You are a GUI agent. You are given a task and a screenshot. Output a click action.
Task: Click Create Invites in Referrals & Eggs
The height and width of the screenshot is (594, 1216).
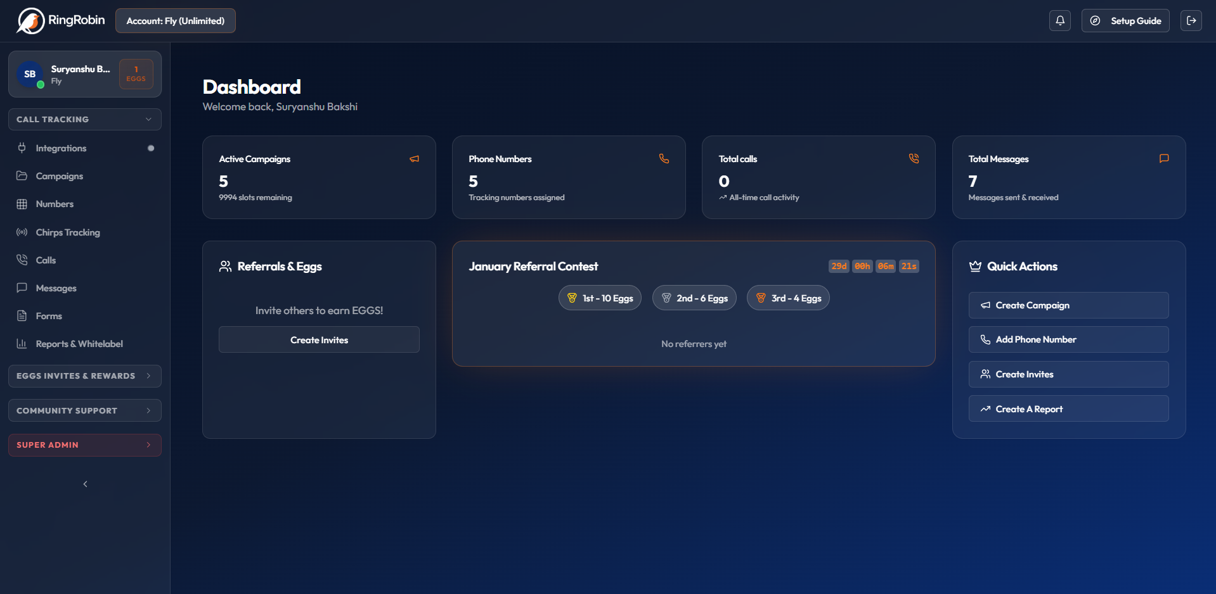(x=319, y=340)
